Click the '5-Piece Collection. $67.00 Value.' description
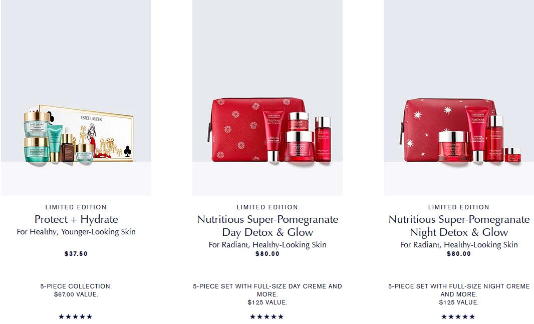 coord(76,290)
